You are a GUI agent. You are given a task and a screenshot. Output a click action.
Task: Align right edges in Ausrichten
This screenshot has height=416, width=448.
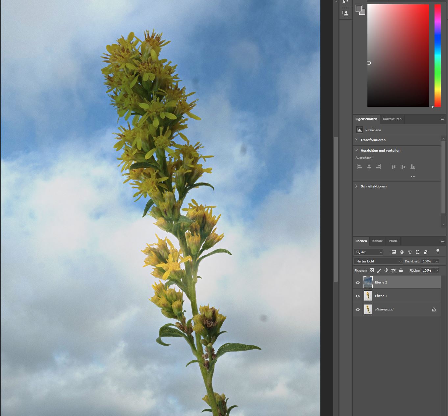[379, 167]
